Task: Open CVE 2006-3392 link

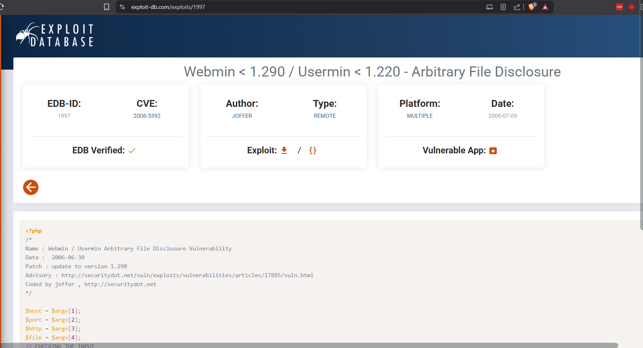Action: point(147,116)
